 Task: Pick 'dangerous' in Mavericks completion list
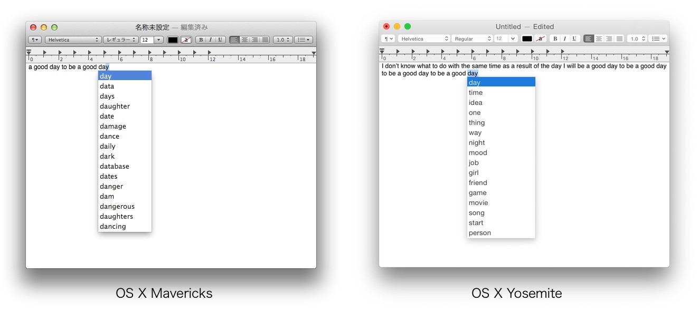125,206
